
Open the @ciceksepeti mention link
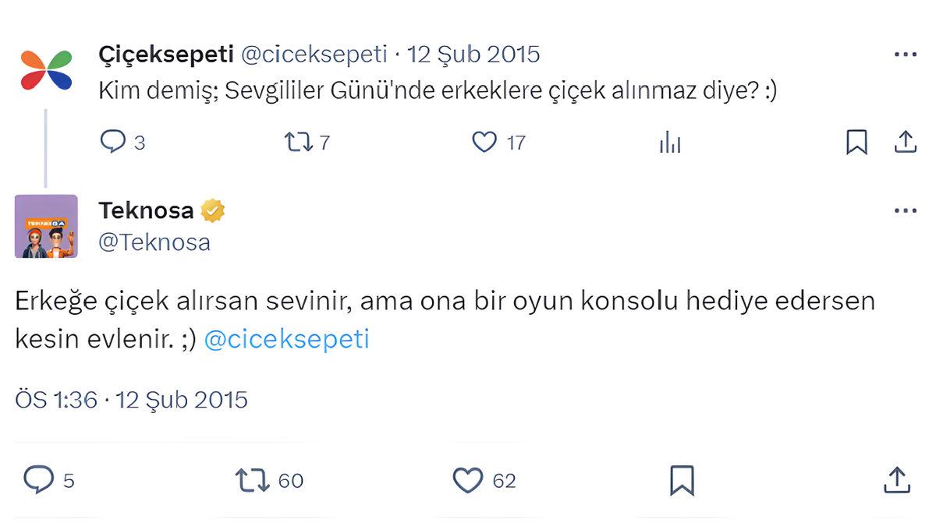(289, 338)
